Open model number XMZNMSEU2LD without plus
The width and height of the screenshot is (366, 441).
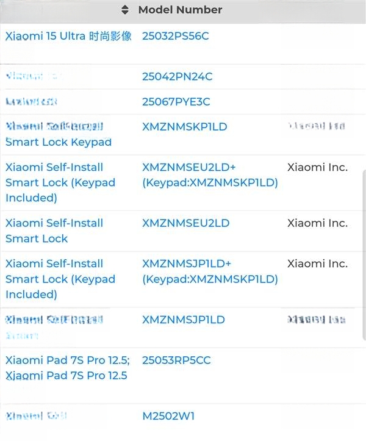[x=185, y=223]
